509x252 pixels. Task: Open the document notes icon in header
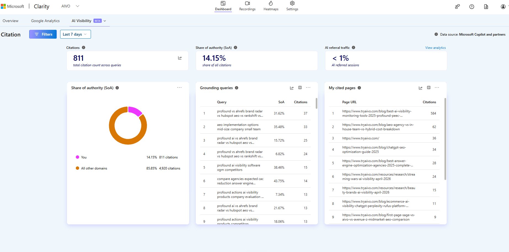point(486,7)
